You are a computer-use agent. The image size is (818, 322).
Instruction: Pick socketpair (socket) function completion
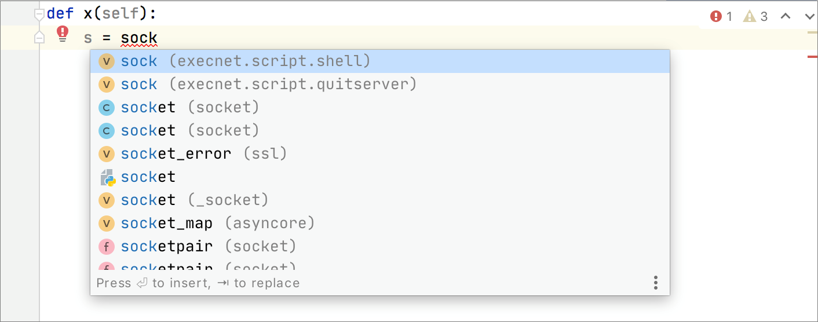[208, 246]
